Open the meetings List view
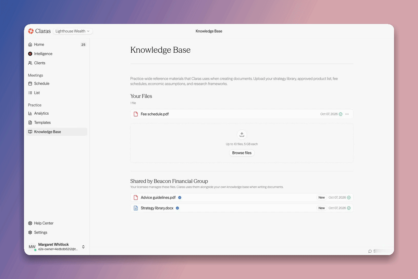This screenshot has height=279, width=418. click(57, 93)
